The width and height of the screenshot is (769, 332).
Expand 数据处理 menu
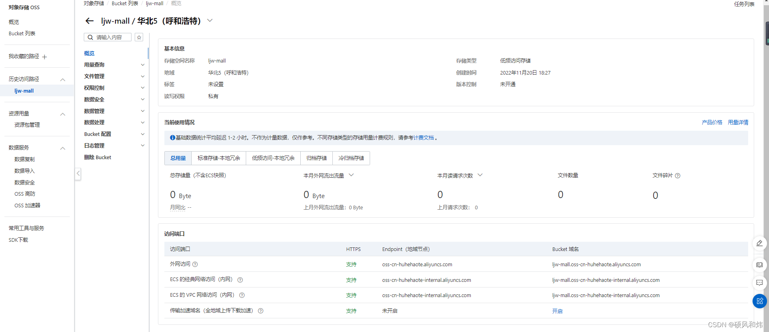[142, 122]
